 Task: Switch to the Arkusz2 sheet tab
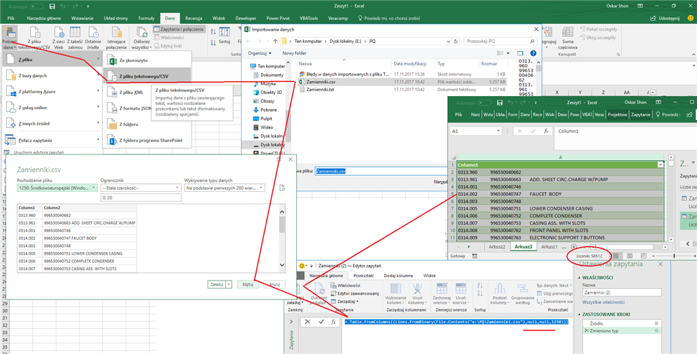(496, 246)
